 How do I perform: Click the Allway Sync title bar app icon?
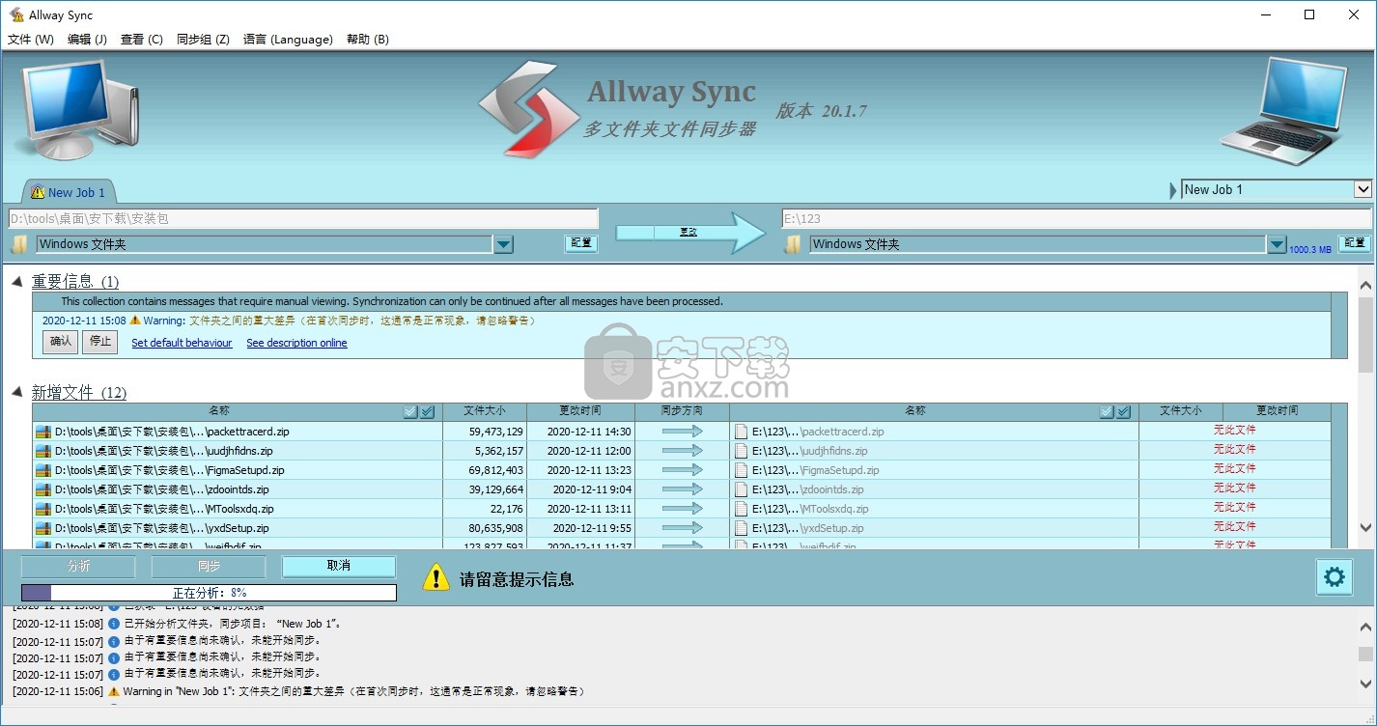coord(16,14)
